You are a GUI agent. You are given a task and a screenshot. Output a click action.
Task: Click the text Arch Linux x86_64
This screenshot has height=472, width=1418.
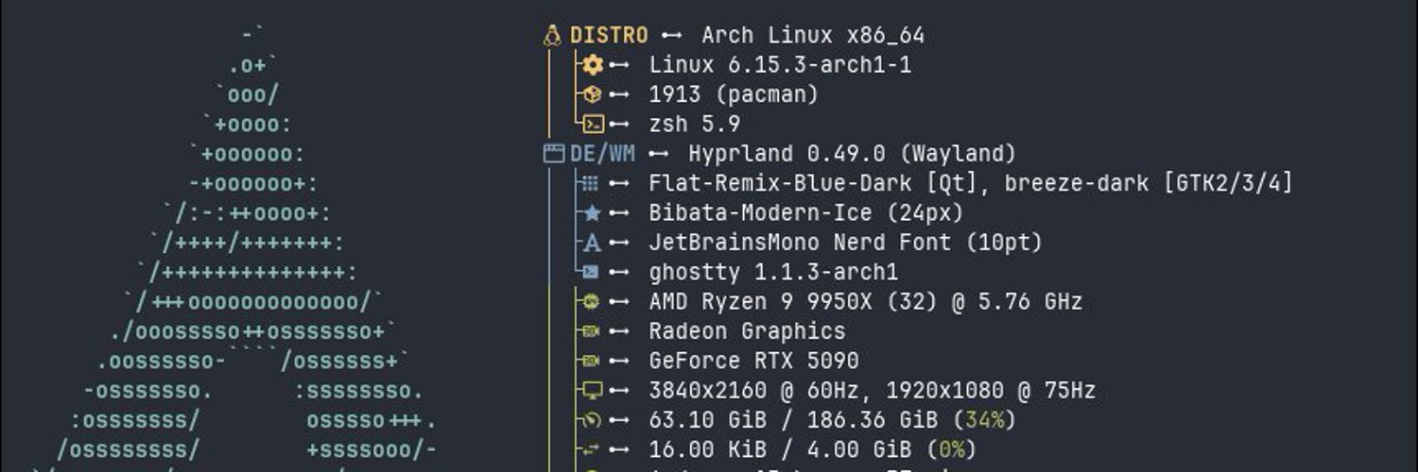pyautogui.click(x=813, y=36)
